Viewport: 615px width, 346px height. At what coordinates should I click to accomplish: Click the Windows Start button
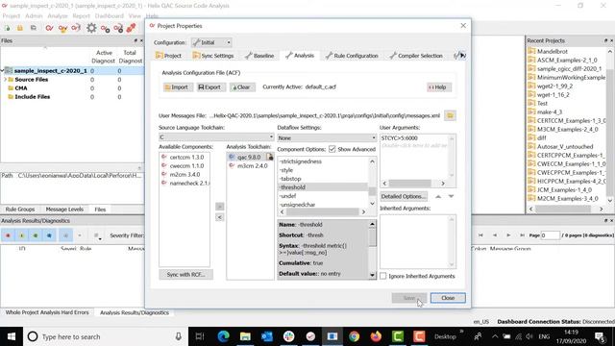(x=12, y=336)
